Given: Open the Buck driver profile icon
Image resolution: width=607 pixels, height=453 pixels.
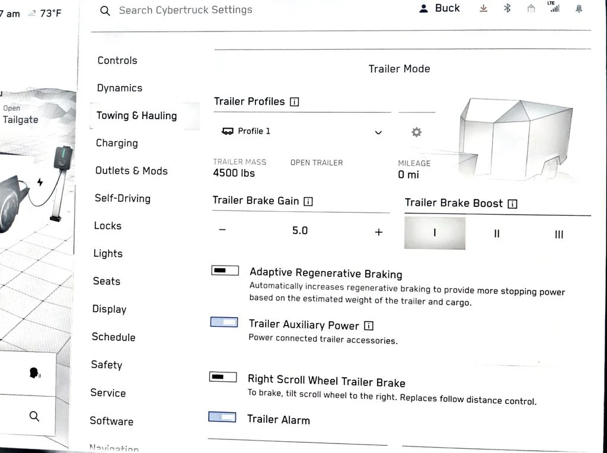Looking at the screenshot, I should (x=423, y=8).
